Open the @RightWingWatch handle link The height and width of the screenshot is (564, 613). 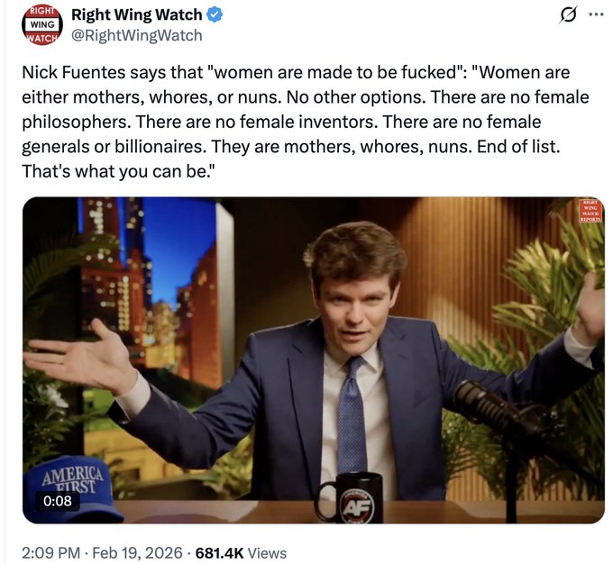coord(136,35)
